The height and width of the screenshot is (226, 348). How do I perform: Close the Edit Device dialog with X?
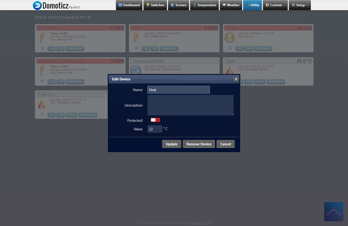click(x=236, y=79)
